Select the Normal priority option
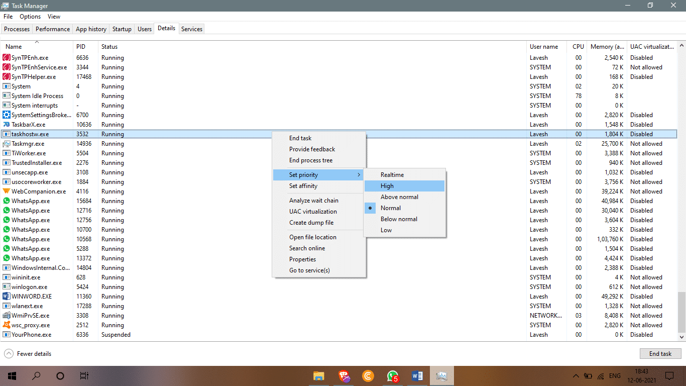 tap(405, 208)
